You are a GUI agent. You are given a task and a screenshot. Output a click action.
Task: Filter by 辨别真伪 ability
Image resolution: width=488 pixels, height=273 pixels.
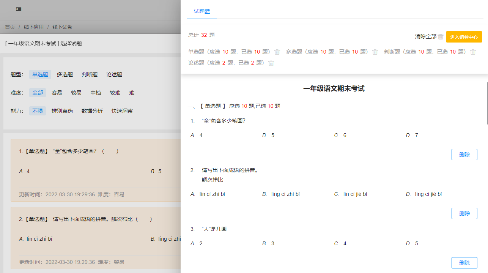pos(62,111)
